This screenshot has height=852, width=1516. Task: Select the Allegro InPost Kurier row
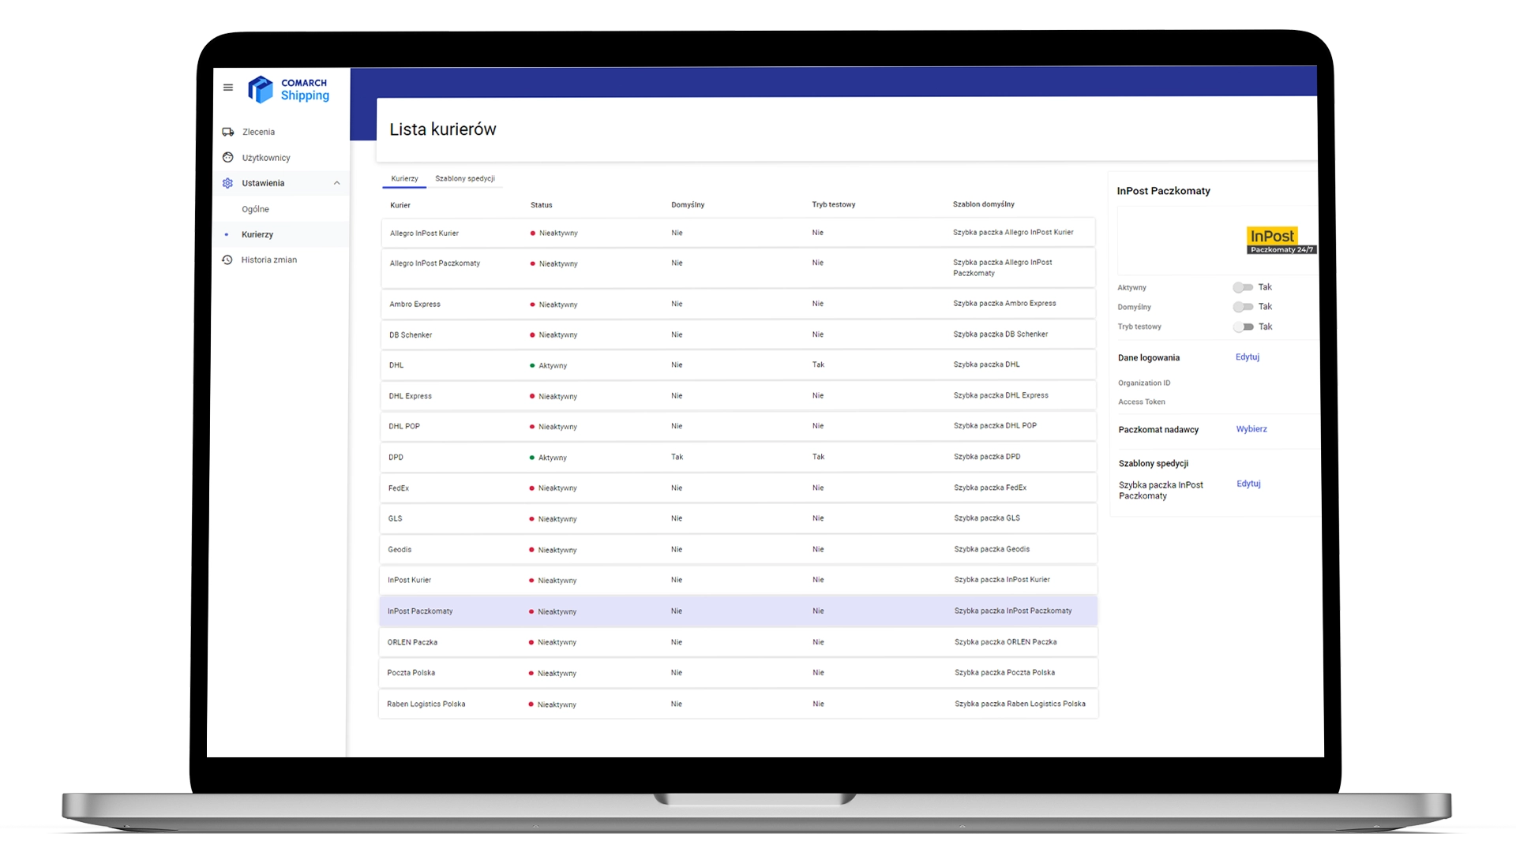coord(738,233)
